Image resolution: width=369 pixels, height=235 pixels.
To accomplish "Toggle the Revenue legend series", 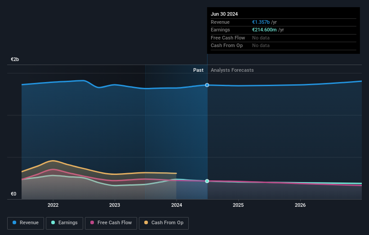I will [x=26, y=223].
